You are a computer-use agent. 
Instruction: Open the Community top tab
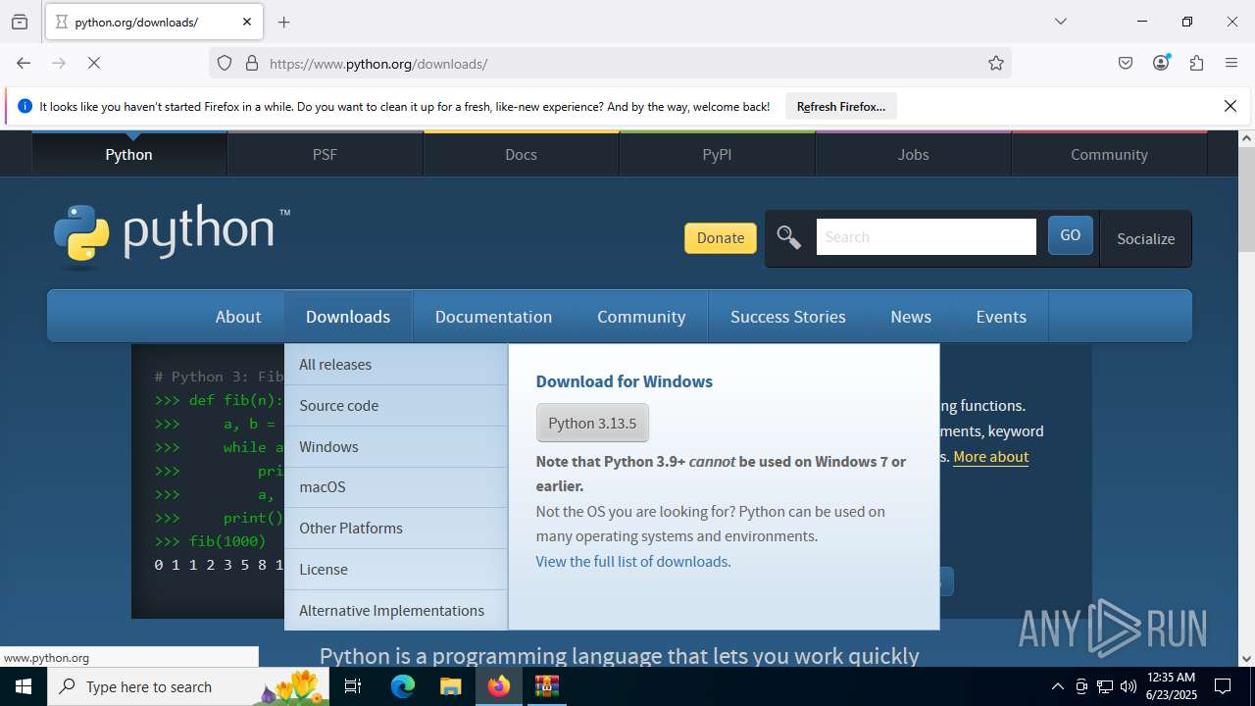[1109, 154]
